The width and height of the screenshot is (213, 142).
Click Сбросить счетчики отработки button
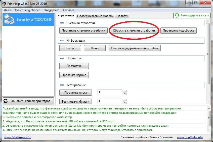[x=134, y=31]
